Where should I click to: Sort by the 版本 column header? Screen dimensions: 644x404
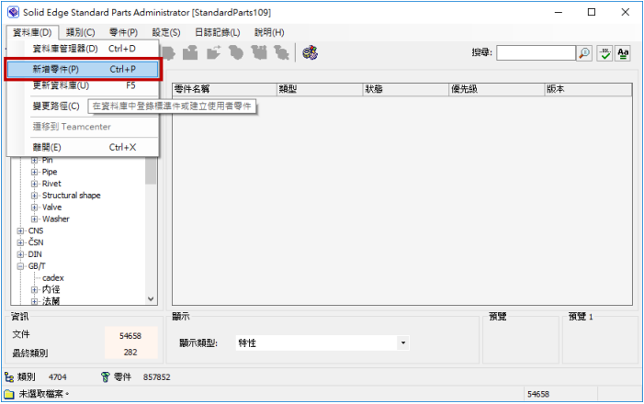pos(588,89)
